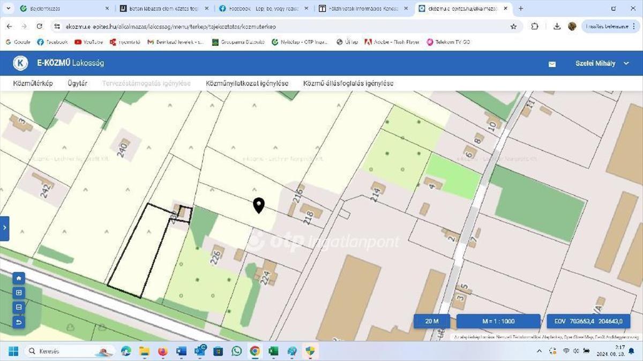Image resolution: width=643 pixels, height=361 pixels.
Task: Zoom in using the map plus button
Action: pos(19,293)
